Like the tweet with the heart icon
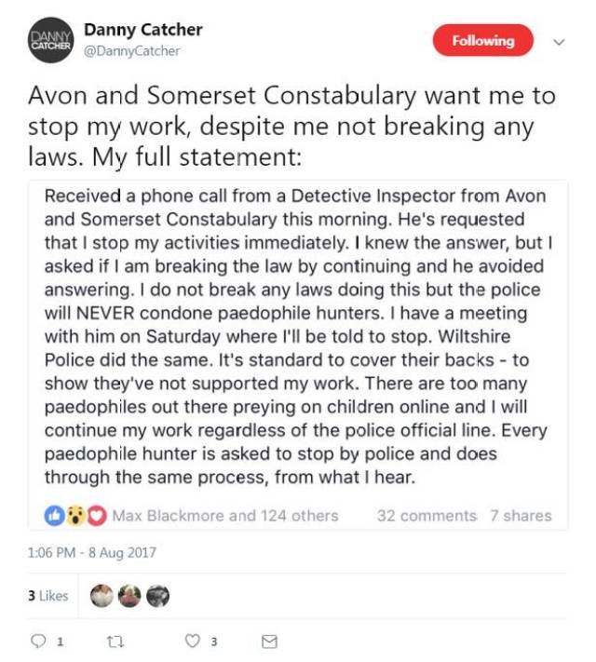Image resolution: width=596 pixels, height=662 pixels. (193, 641)
